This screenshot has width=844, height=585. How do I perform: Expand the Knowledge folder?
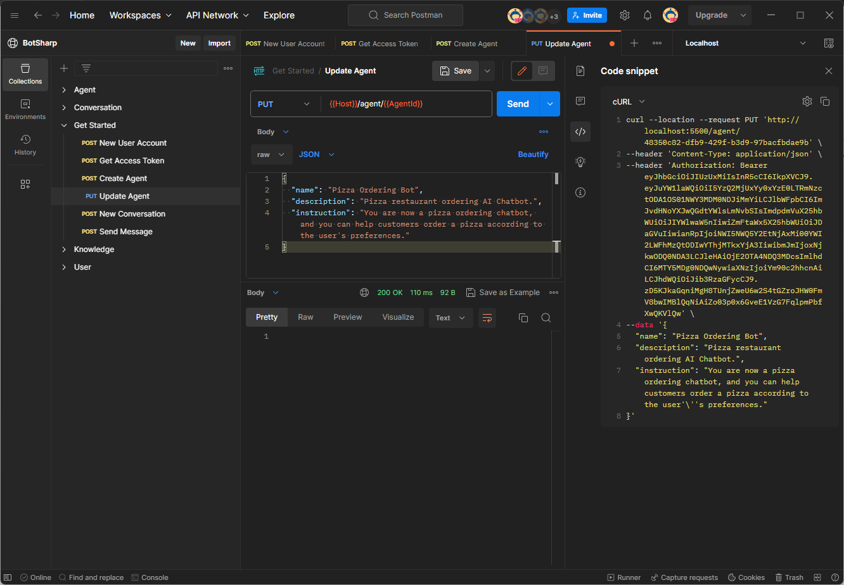click(64, 249)
